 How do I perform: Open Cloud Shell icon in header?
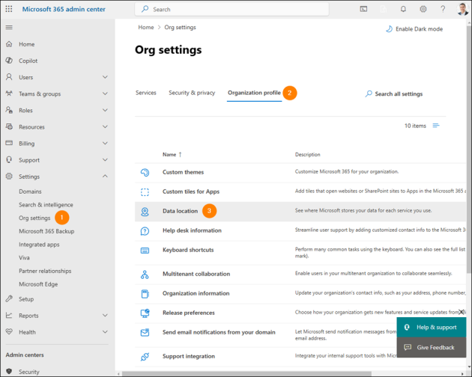[x=363, y=9]
